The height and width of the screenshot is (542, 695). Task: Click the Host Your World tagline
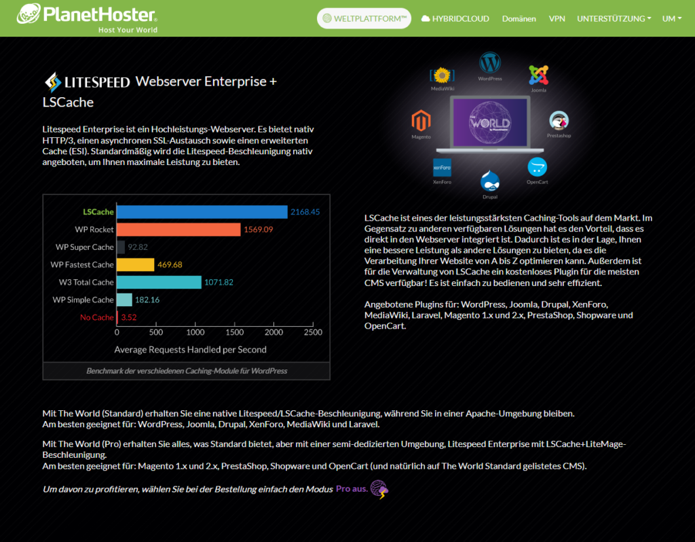tap(128, 30)
